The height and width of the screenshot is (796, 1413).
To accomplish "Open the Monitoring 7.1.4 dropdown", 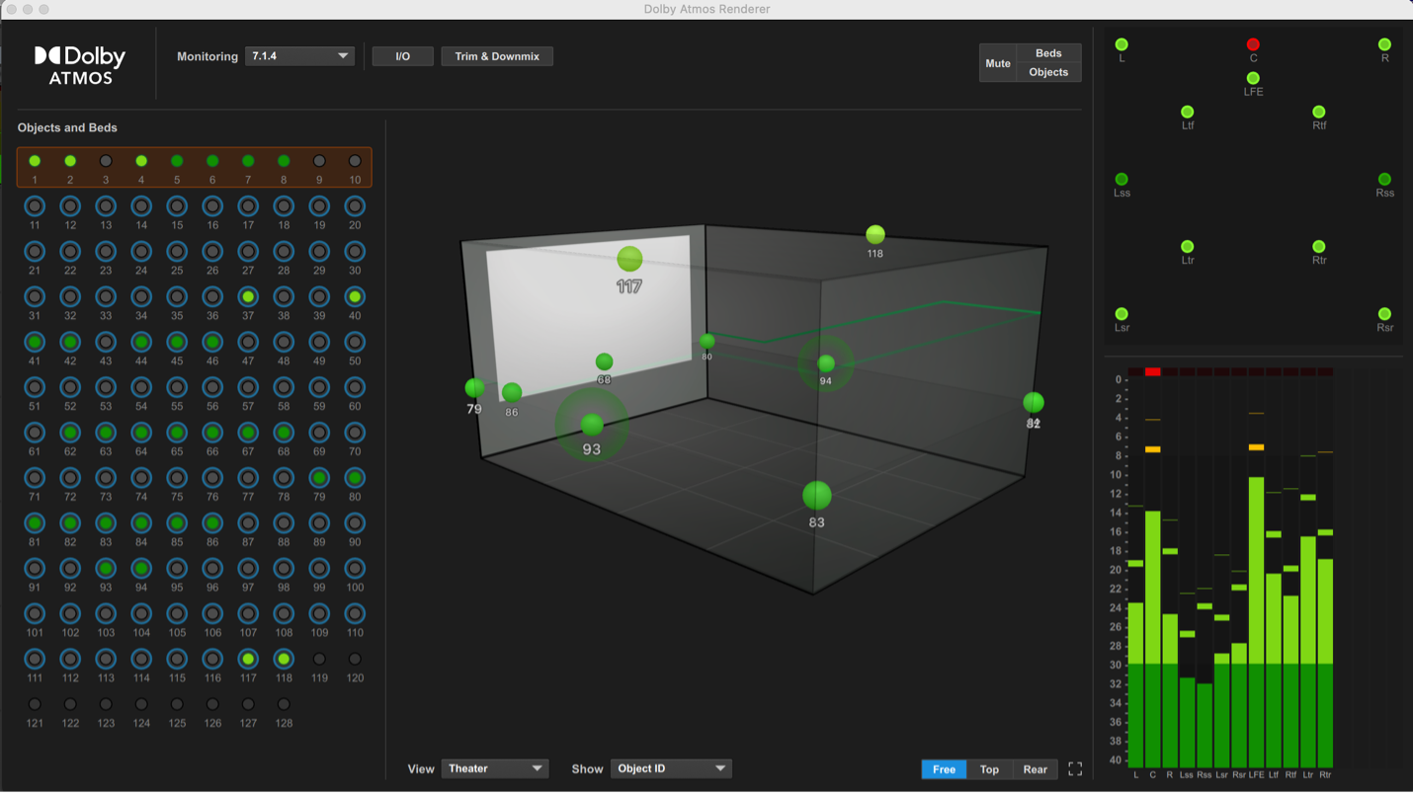I will (299, 56).
